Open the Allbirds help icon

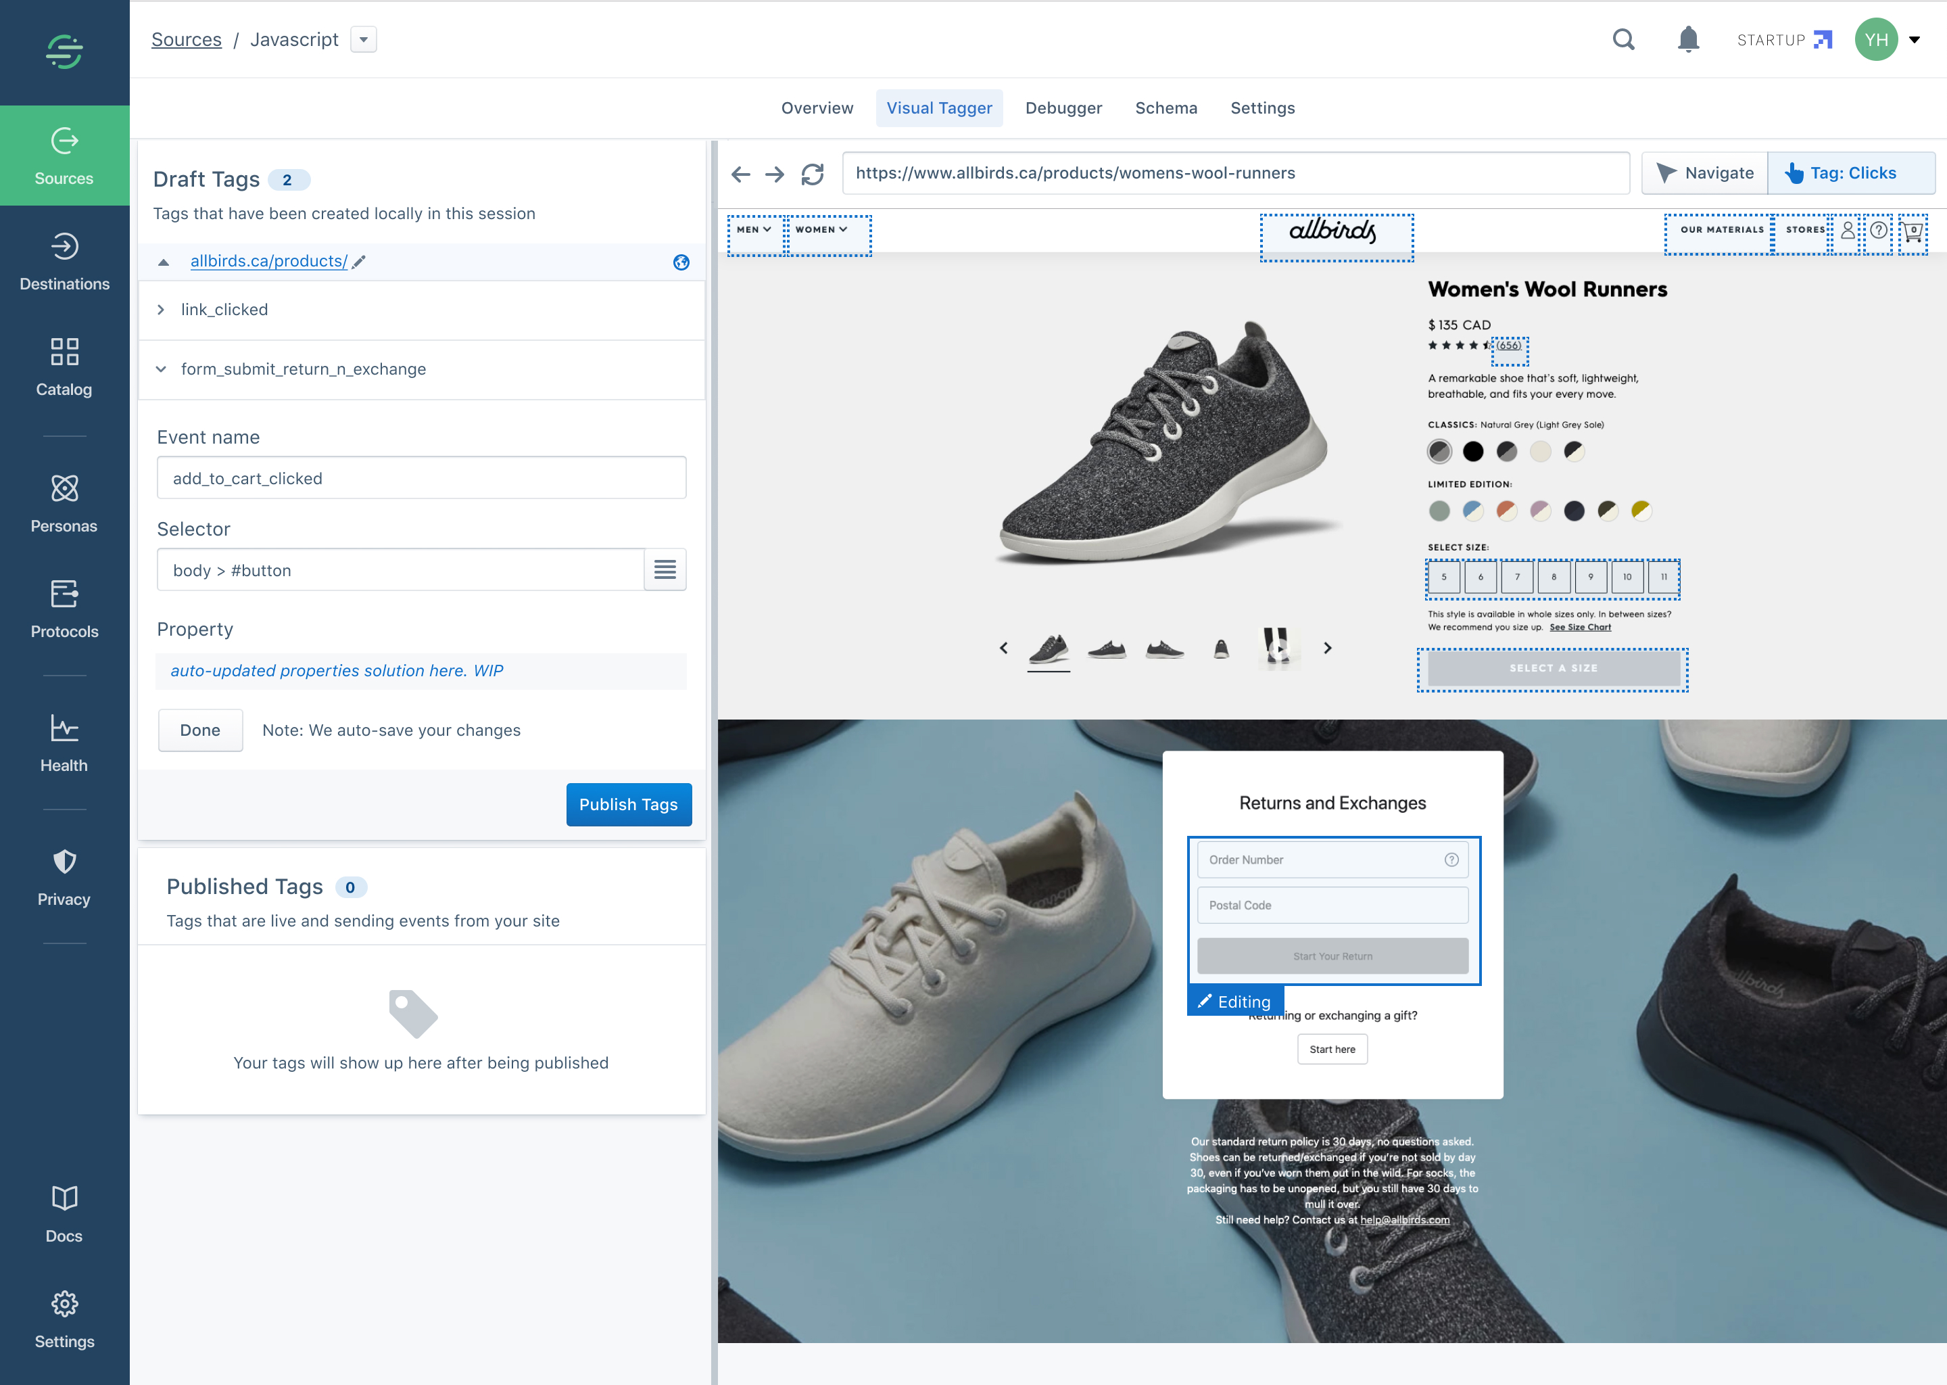pyautogui.click(x=1878, y=230)
